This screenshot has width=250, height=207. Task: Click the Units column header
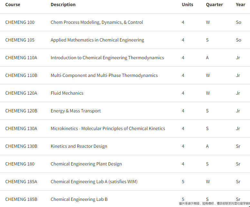point(187,5)
